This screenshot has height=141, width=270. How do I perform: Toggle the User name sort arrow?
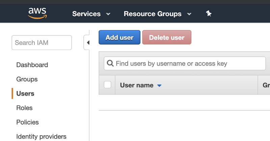[159, 86]
